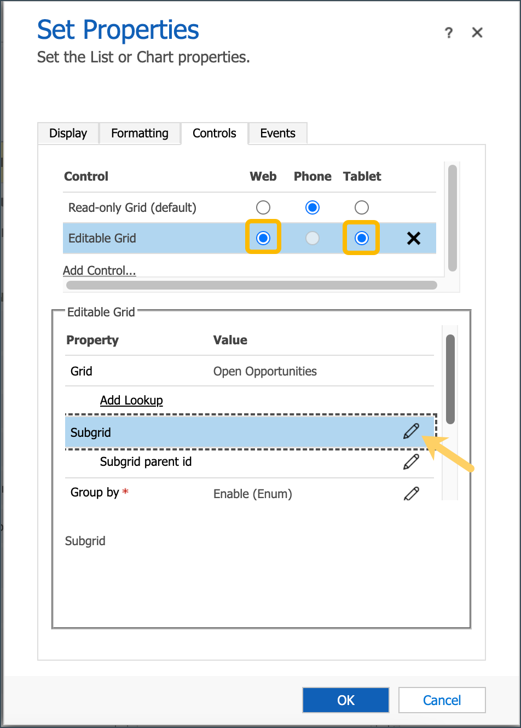Dismiss the dialog with Cancel
This screenshot has width=521, height=728.
pos(442,700)
